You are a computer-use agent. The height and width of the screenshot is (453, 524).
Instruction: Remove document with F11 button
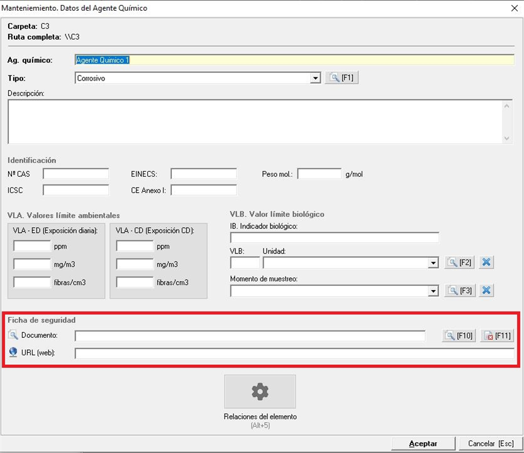497,336
